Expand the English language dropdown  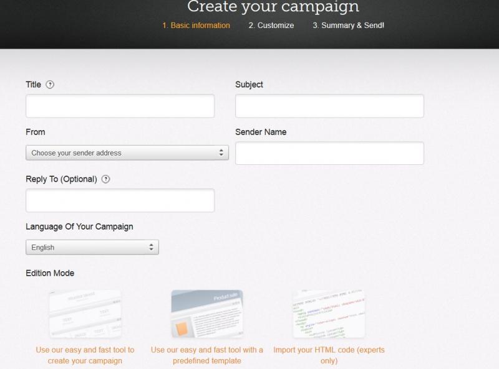pos(92,247)
